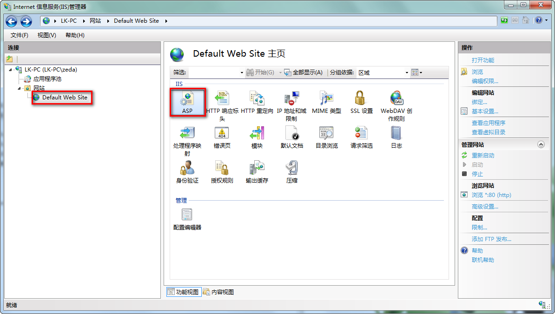This screenshot has width=555, height=314.
Task: Open 授权规则 feature icon
Action: click(222, 172)
